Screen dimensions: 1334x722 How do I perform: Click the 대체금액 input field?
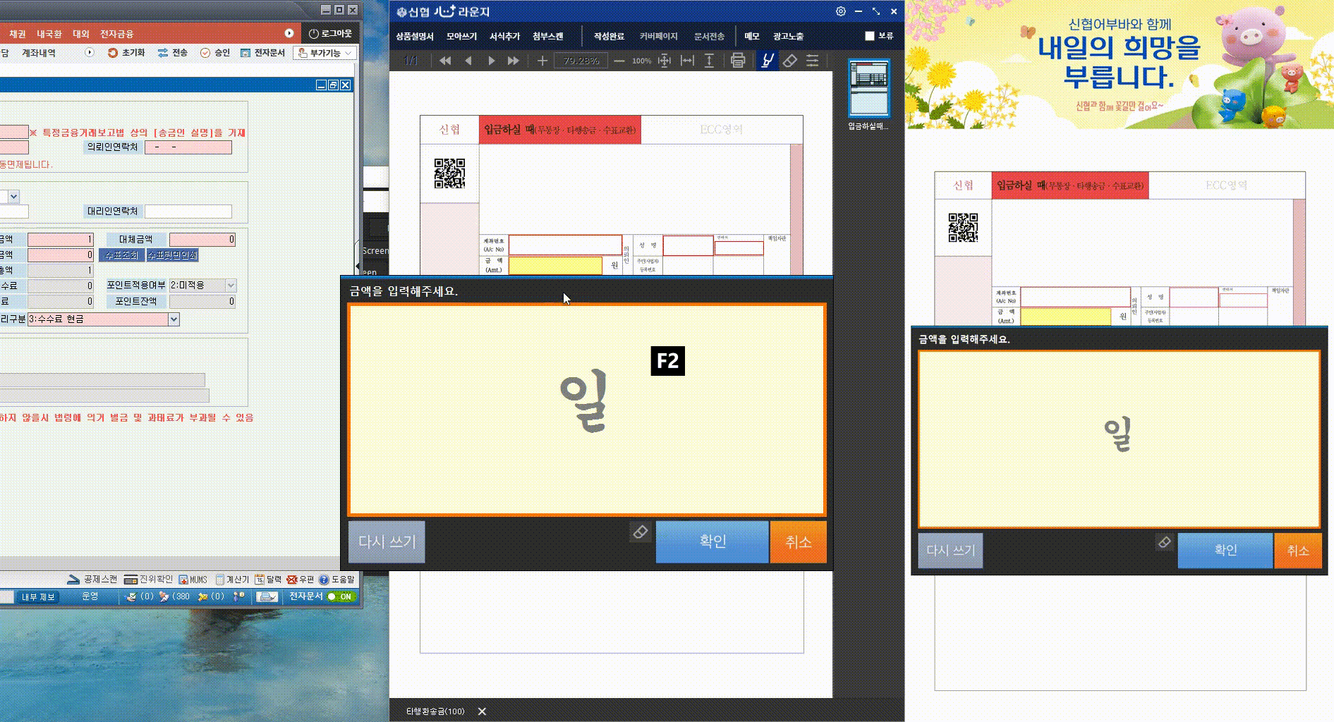click(x=202, y=240)
